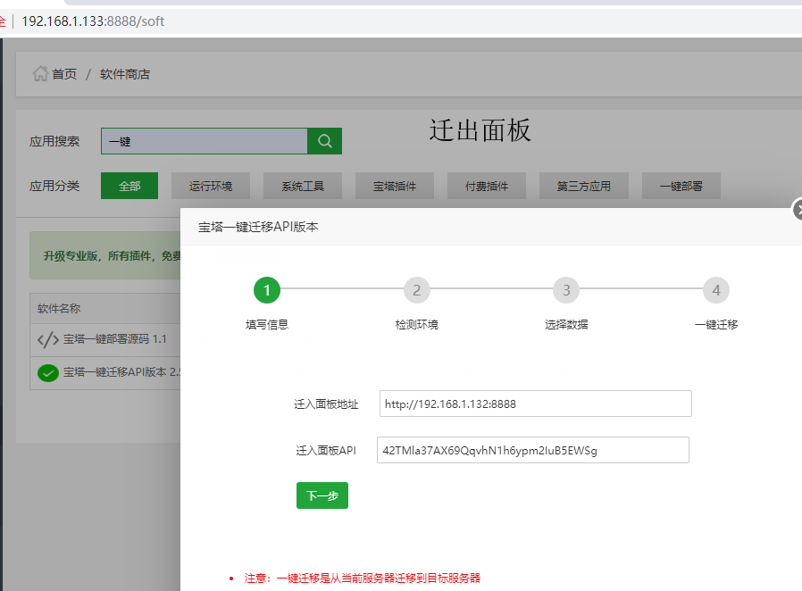The width and height of the screenshot is (802, 591).
Task: Select the 一键部署 category tab
Action: tap(681, 186)
